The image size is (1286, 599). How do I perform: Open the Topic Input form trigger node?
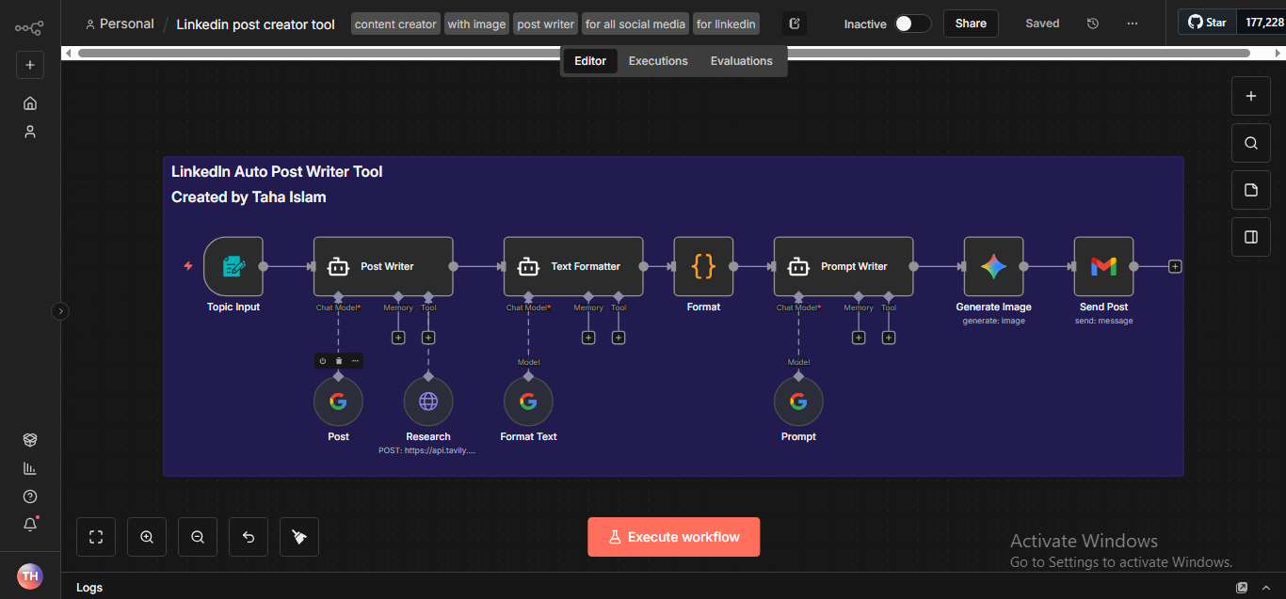point(233,267)
